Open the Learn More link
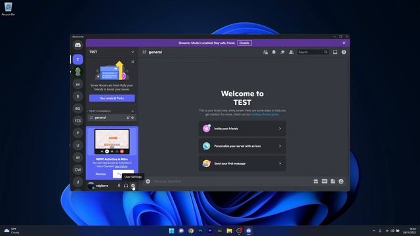This screenshot has height=236, width=420. (x=121, y=166)
